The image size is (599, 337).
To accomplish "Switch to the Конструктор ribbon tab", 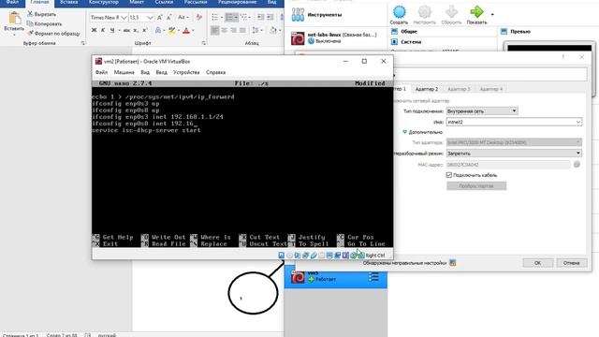I will (104, 2).
